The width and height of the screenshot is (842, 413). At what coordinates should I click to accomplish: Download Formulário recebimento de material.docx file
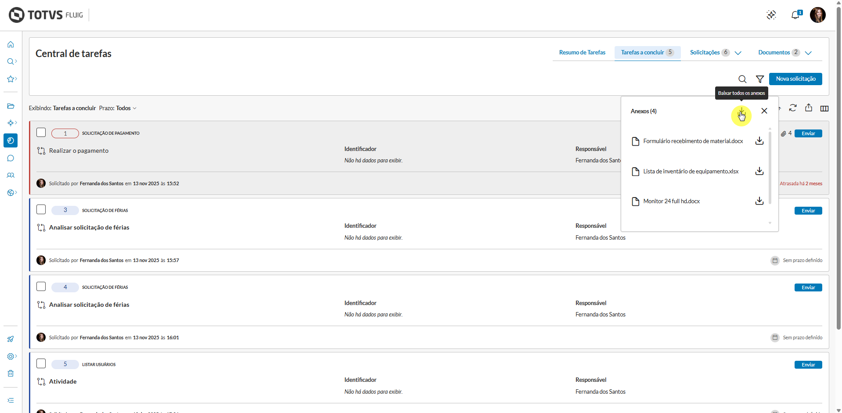759,141
